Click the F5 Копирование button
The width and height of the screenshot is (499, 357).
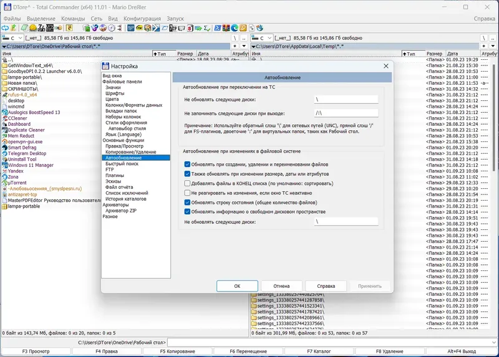coord(177,351)
